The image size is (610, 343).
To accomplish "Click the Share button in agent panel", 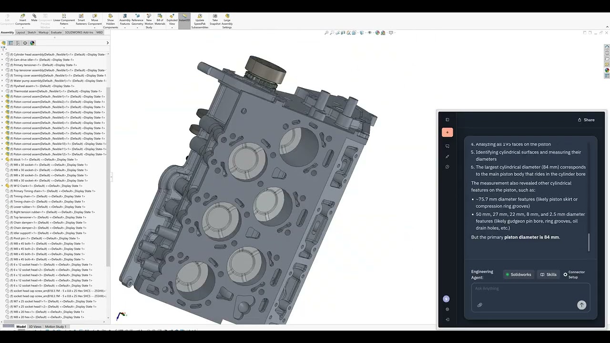I will click(x=586, y=120).
